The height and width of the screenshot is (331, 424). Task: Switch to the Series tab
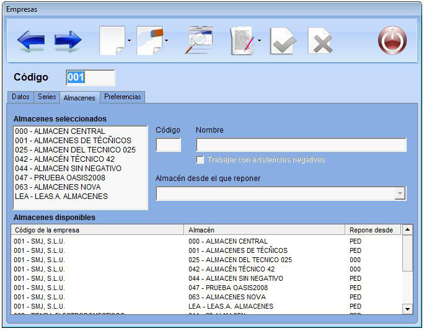[x=46, y=97]
